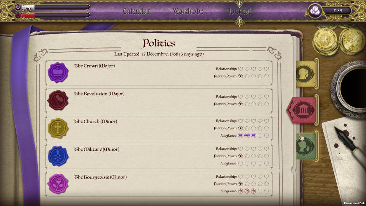Click The Revolution (Major) faction title
The image size is (366, 206).
(99, 94)
